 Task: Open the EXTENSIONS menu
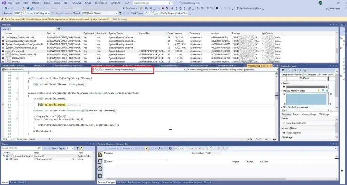pos(101,3)
